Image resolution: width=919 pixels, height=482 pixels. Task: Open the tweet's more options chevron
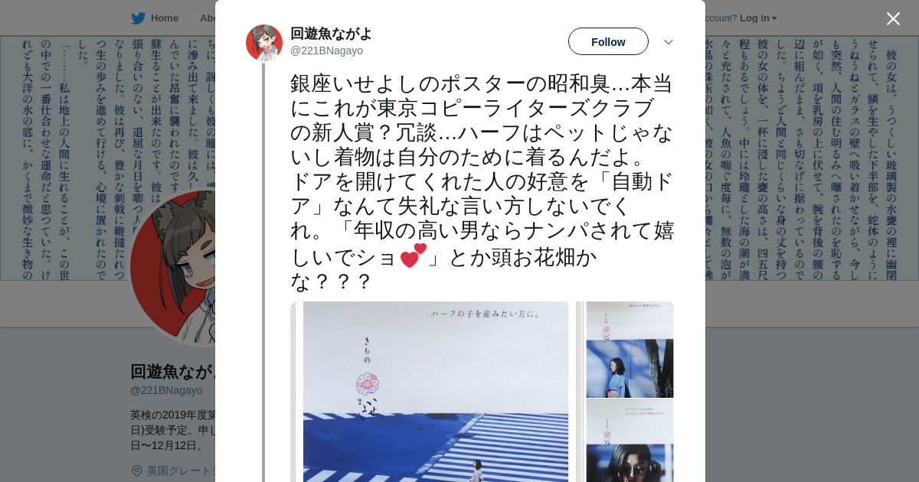669,42
